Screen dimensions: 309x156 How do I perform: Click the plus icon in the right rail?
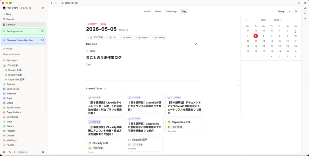point(305,19)
